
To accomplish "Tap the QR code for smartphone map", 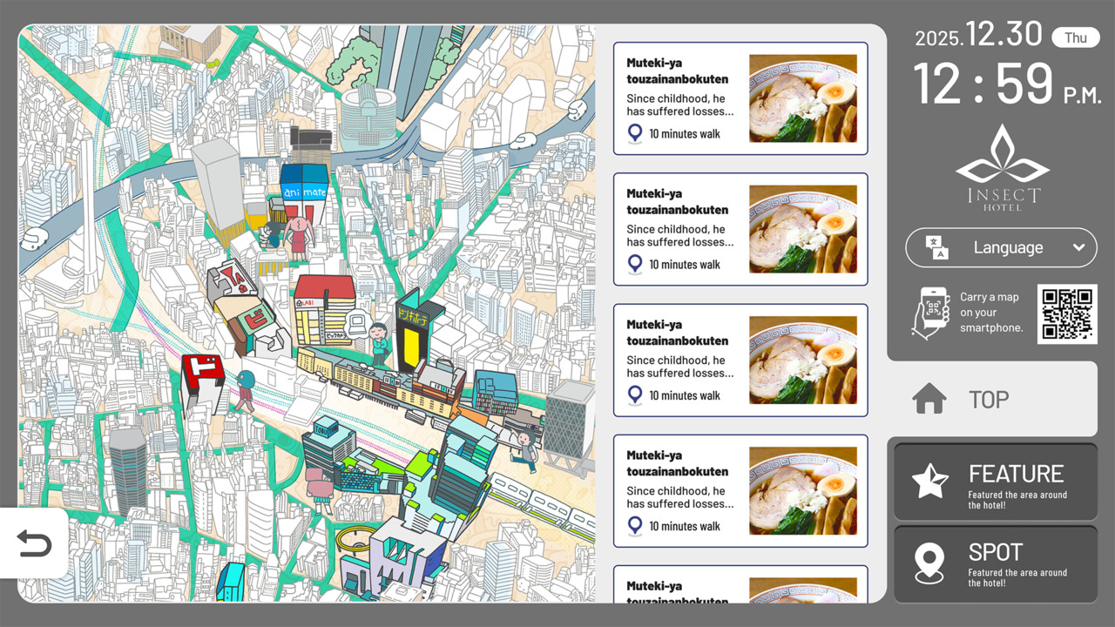I will click(x=1067, y=313).
